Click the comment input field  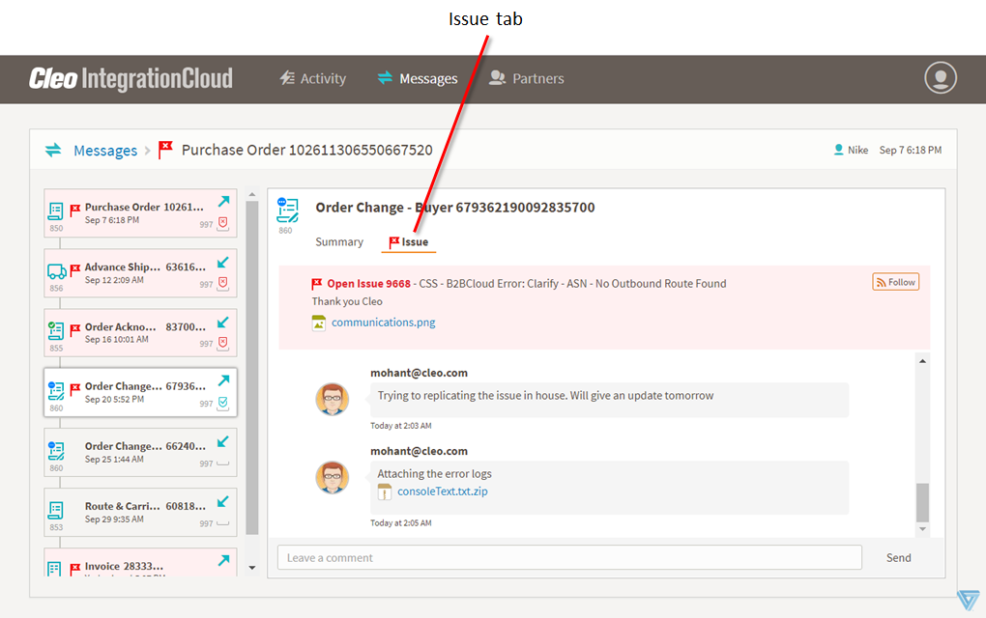(x=569, y=557)
